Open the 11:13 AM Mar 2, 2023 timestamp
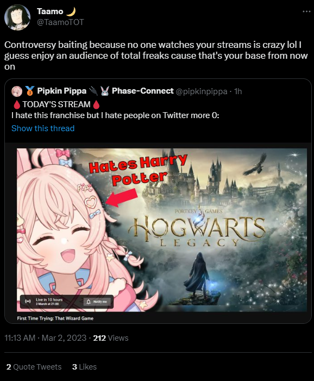The height and width of the screenshot is (381, 314). pyautogui.click(x=45, y=338)
